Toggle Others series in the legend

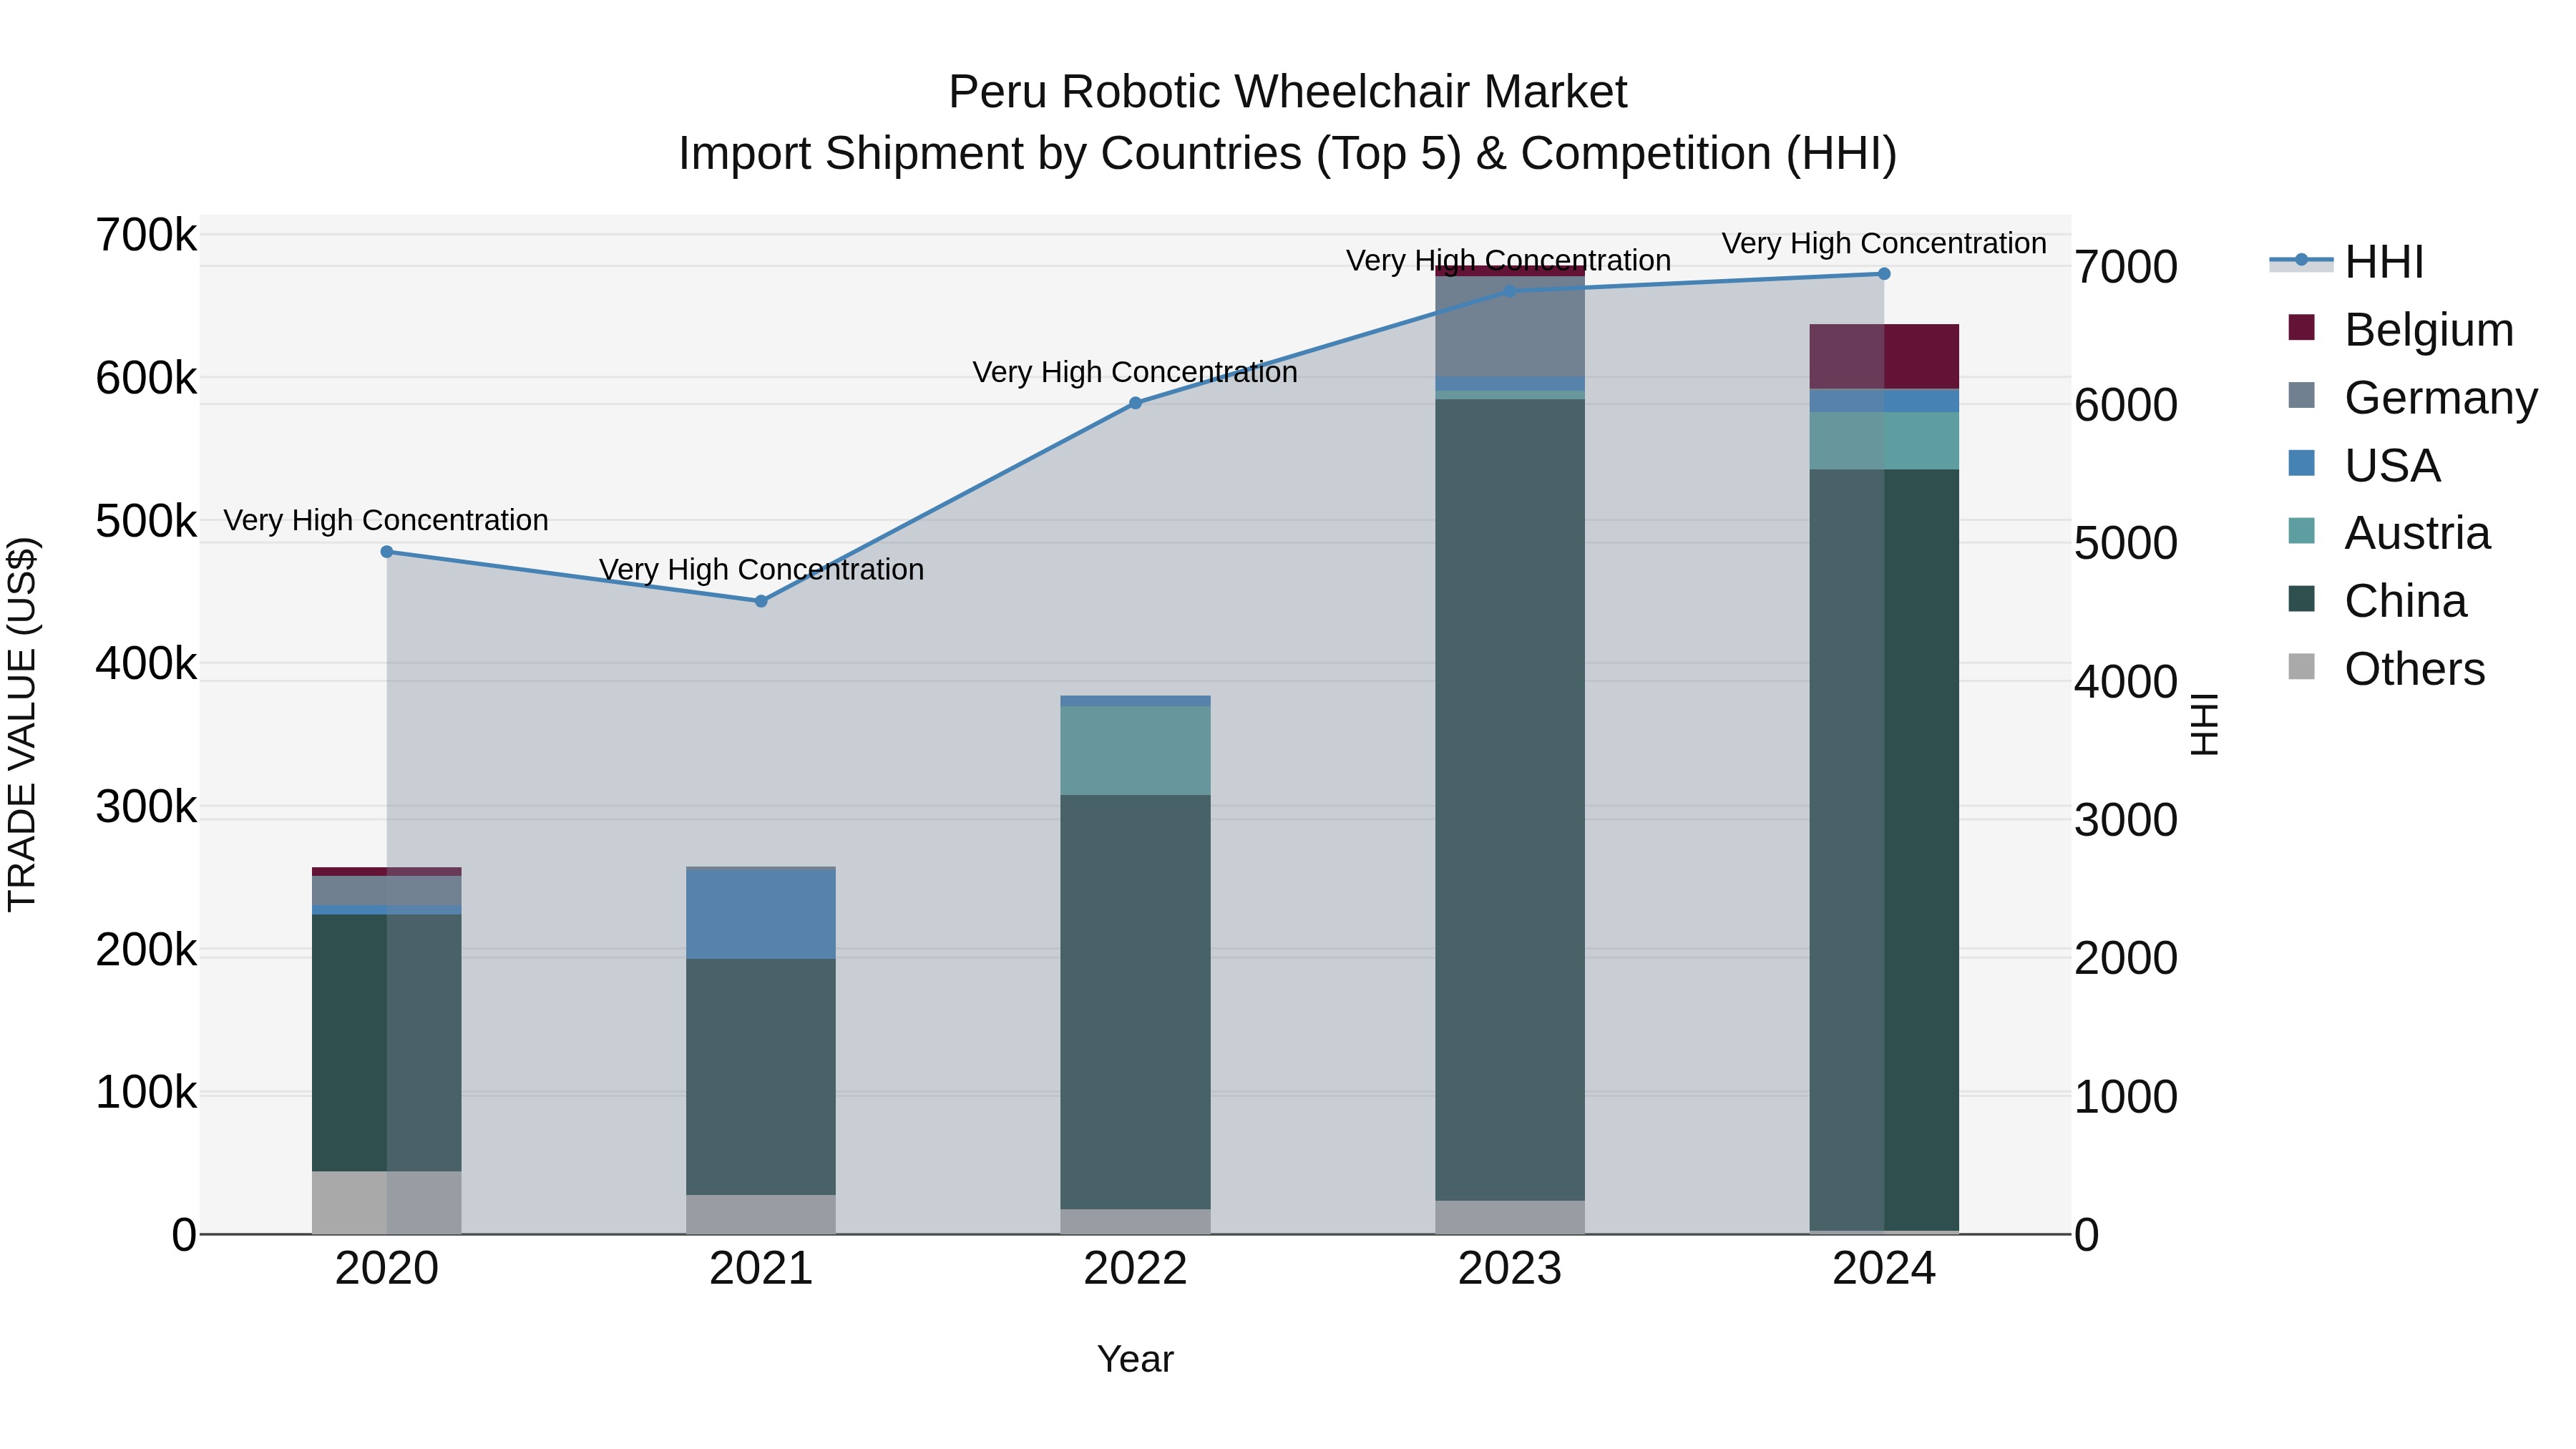(2386, 670)
